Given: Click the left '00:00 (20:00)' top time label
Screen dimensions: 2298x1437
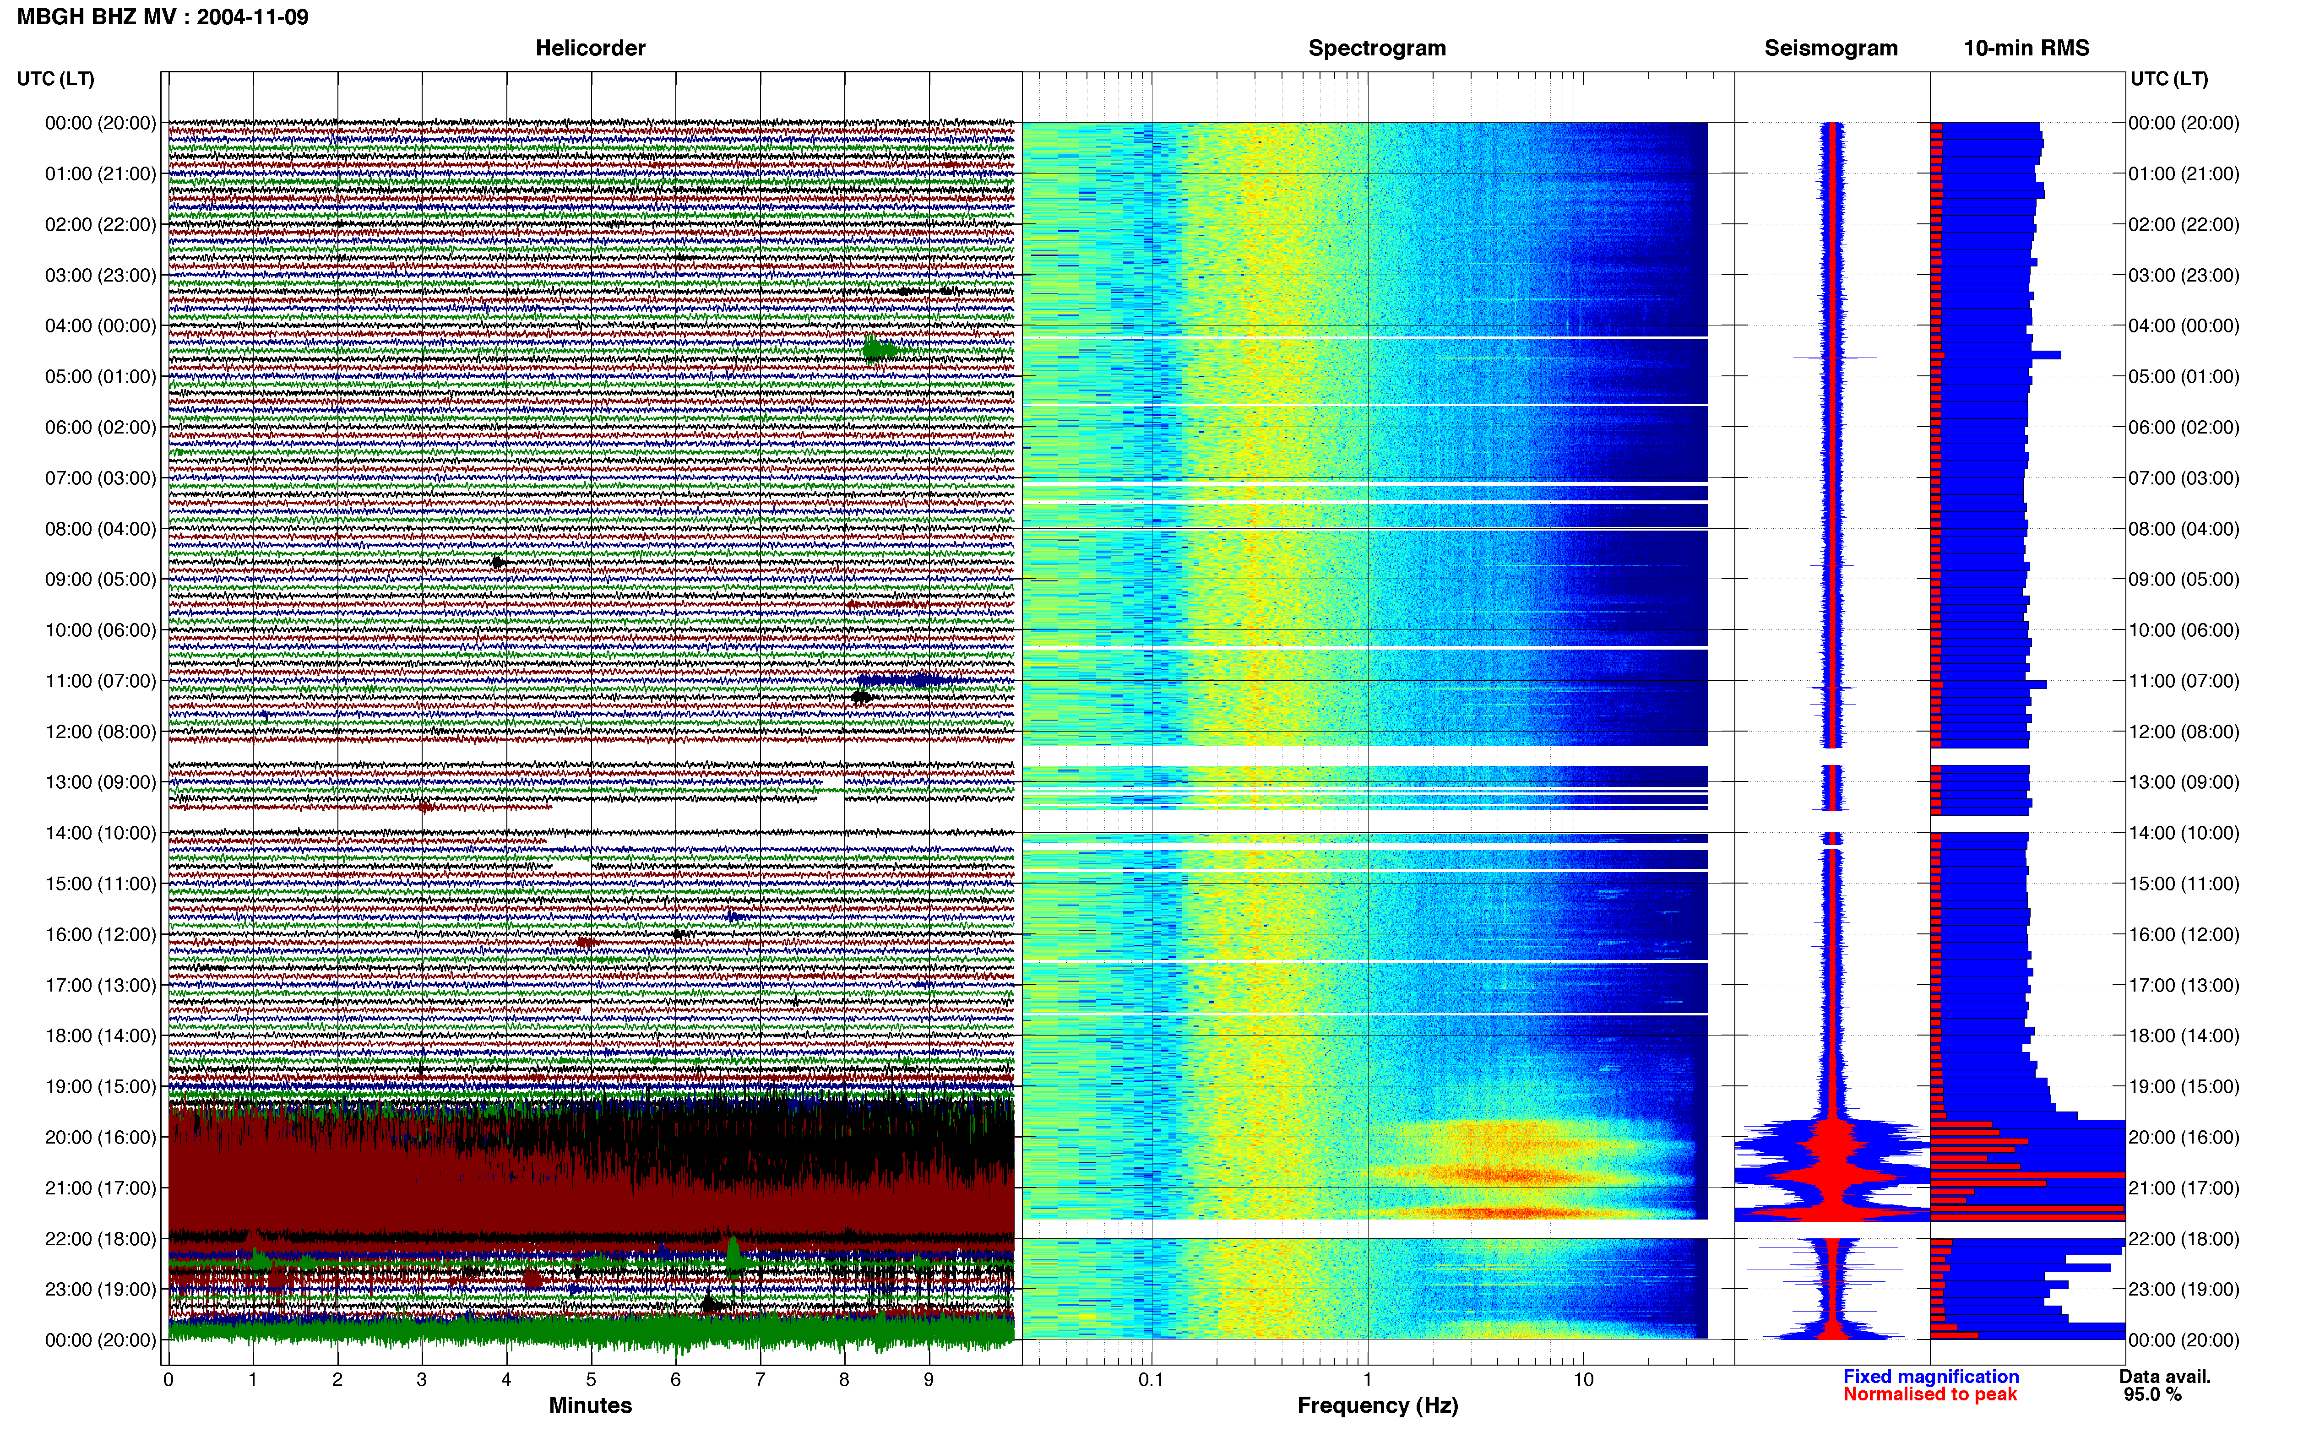Looking at the screenshot, I should click(x=101, y=123).
